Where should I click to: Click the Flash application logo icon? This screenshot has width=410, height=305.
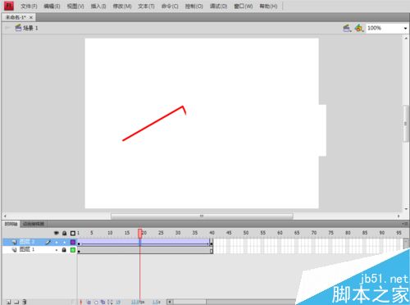[8, 6]
